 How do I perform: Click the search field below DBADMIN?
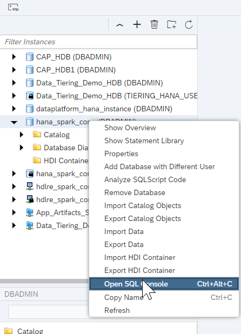point(49,312)
